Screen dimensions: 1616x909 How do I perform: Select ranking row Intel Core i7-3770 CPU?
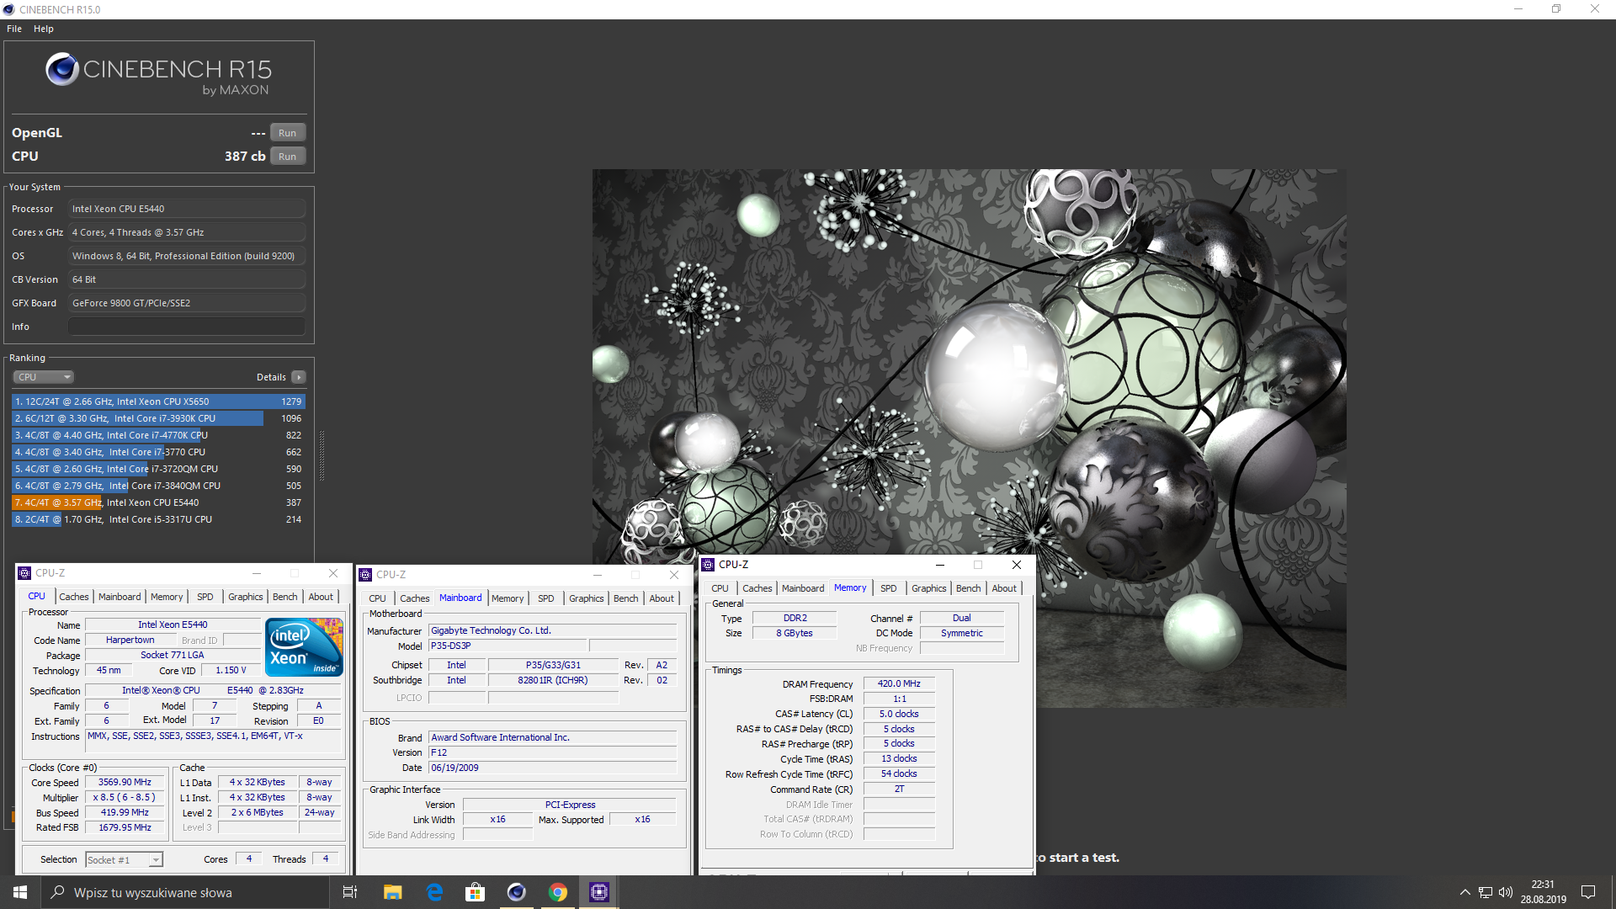tap(158, 452)
